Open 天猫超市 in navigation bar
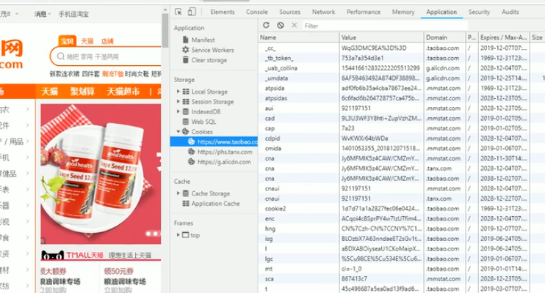Viewport: 545px width, 293px height. pos(123,92)
